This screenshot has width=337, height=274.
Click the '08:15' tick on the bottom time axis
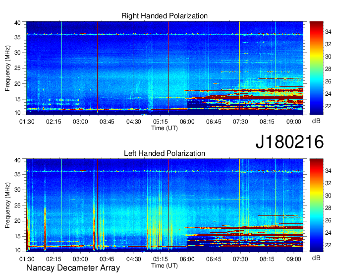coord(267,259)
